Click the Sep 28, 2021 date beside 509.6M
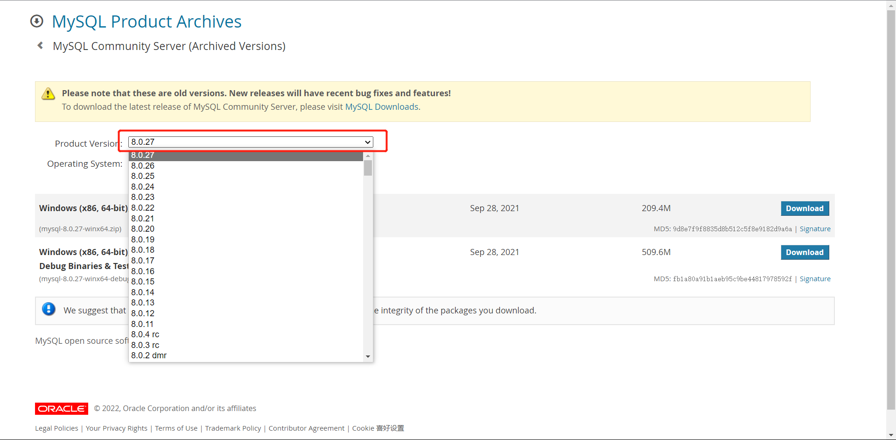This screenshot has width=896, height=440. [x=495, y=252]
